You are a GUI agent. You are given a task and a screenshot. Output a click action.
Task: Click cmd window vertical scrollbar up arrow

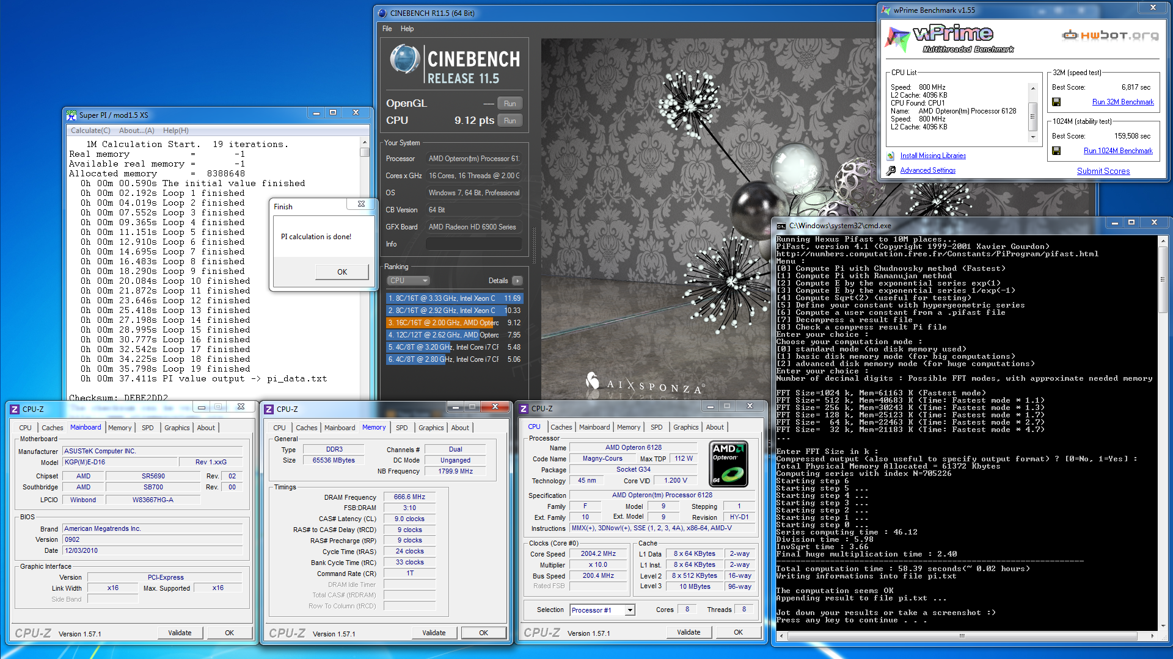(x=1162, y=242)
